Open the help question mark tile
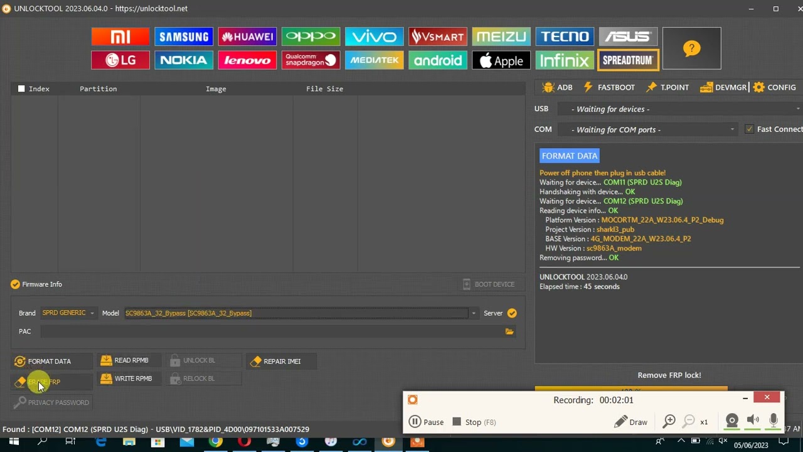803x452 pixels. [x=692, y=48]
